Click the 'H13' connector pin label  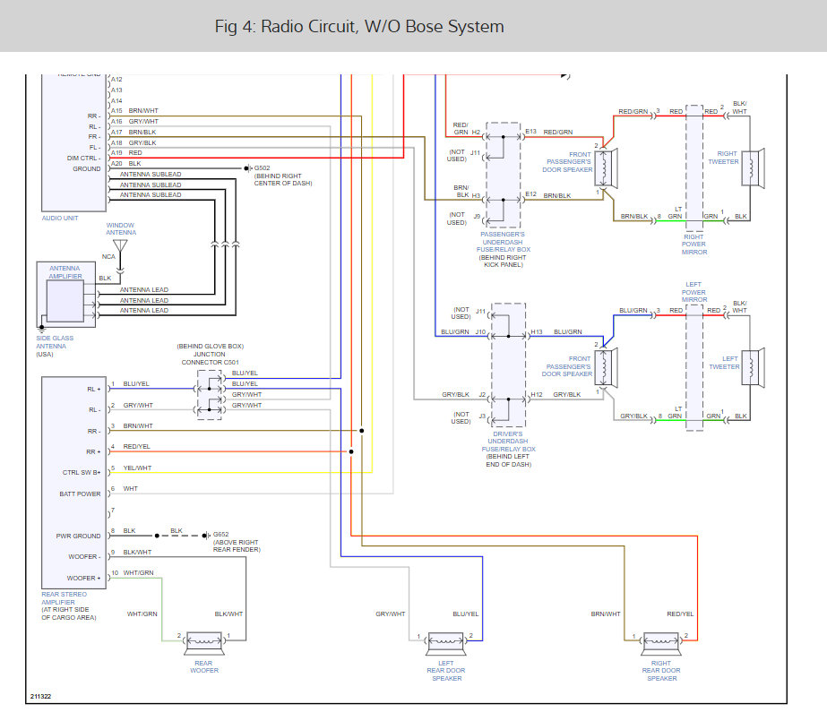click(x=537, y=332)
